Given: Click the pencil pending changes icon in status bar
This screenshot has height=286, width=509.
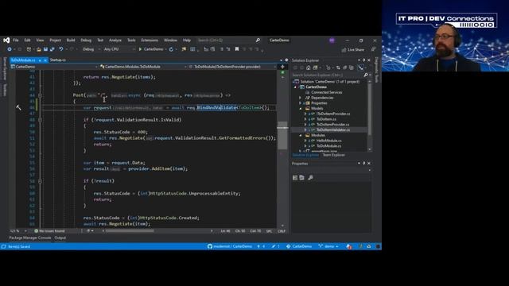Looking at the screenshot, I should [274, 246].
